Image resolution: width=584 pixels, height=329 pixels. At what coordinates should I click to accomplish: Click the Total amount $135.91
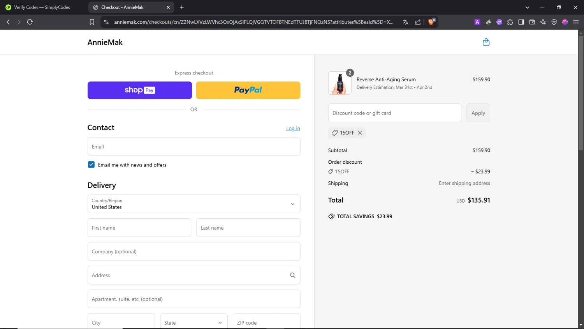[479, 200]
